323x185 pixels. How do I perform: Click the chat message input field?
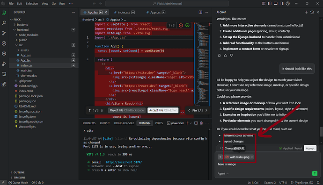[267, 164]
